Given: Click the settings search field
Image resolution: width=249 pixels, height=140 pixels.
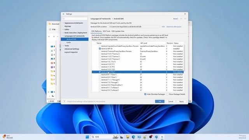Looking at the screenshot, I should point(75,19).
